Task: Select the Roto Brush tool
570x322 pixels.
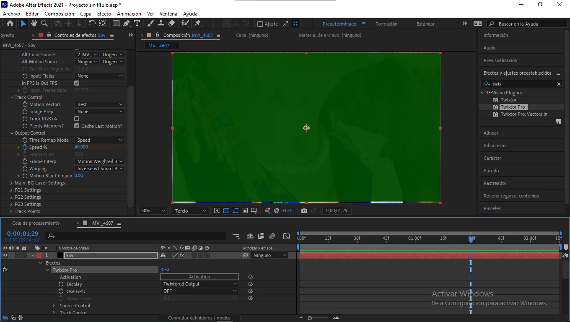Action: click(185, 23)
